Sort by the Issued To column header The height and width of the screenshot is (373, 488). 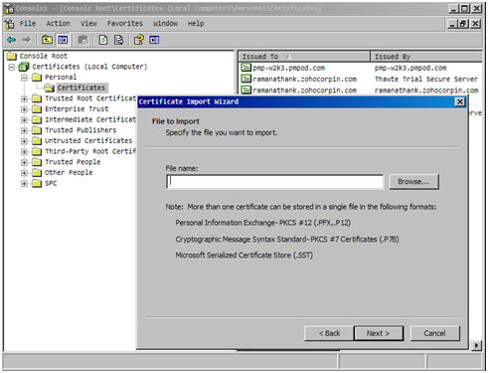(304, 57)
